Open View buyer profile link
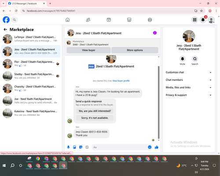Image resolution: width=220 pixels, height=176 pixels. pyautogui.click(x=121, y=81)
